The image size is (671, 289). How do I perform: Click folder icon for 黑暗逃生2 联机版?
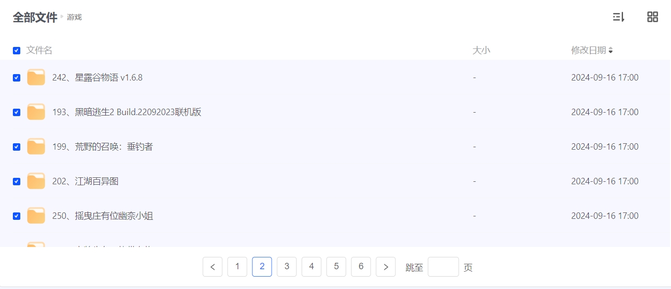[36, 112]
